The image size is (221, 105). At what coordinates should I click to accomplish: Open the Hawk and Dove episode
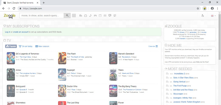click(128, 73)
